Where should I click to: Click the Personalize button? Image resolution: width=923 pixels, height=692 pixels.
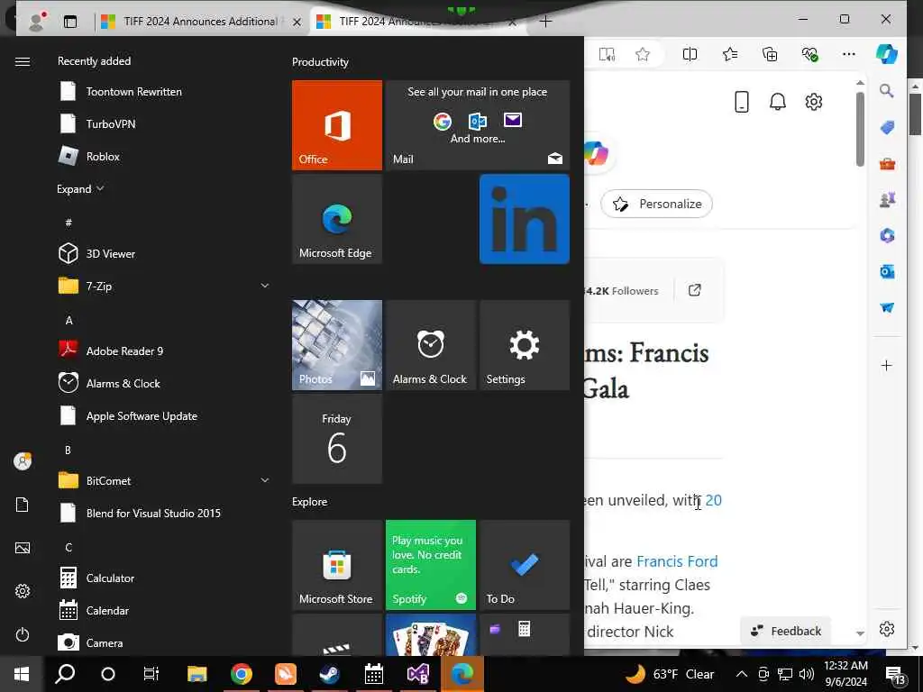coord(656,204)
